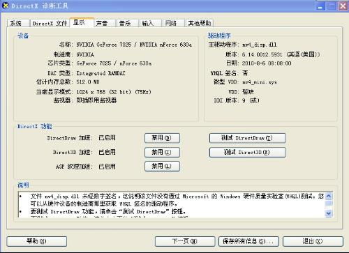Click Direct3D 加速 已启用 status
349x253 pixels.
[107, 152]
